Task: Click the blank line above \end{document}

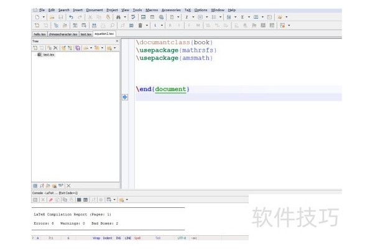Action: 236,78
